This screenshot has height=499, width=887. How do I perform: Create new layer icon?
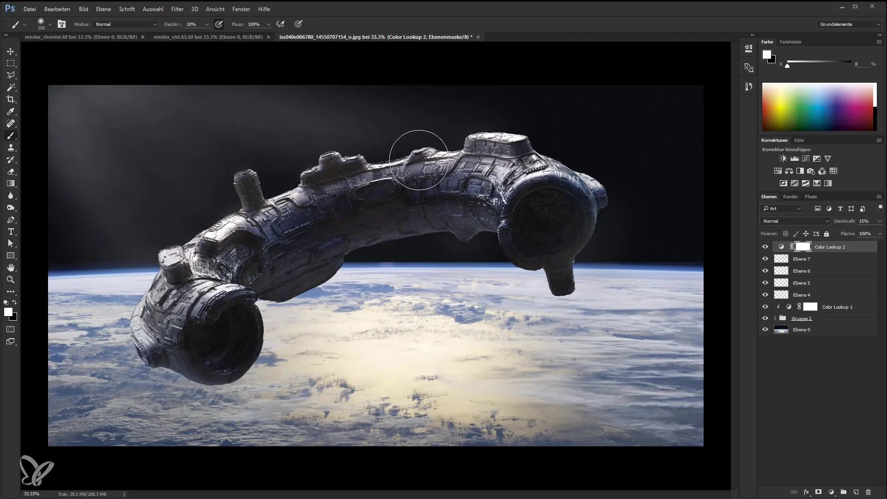[856, 492]
